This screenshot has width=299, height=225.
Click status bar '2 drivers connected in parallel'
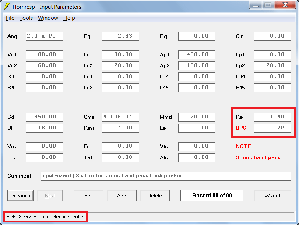52,217
